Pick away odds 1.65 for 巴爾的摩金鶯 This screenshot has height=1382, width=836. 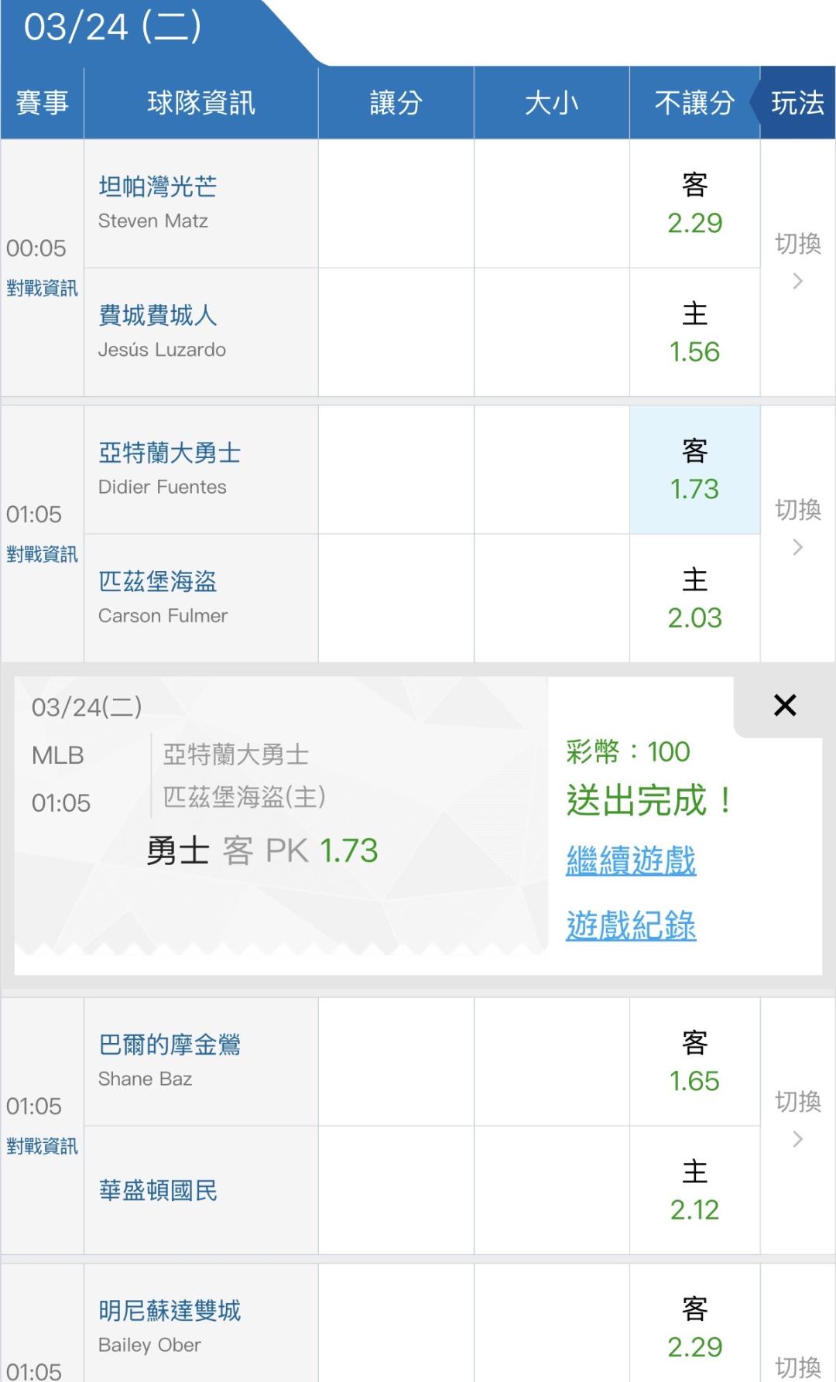coord(694,1062)
